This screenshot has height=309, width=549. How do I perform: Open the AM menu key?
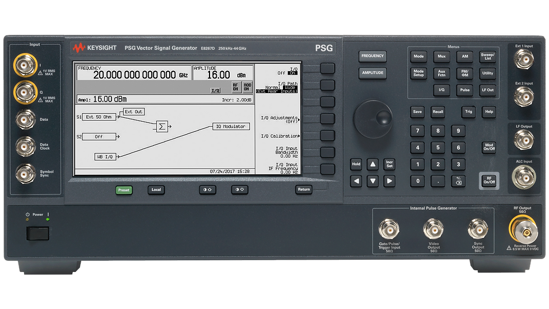pos(465,57)
